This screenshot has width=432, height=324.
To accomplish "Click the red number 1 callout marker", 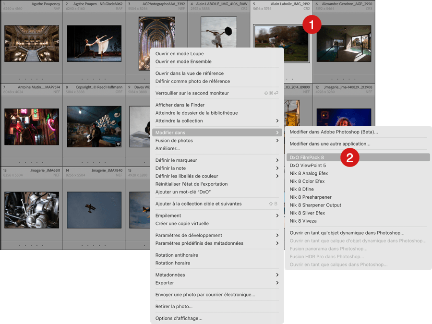I will (x=312, y=25).
